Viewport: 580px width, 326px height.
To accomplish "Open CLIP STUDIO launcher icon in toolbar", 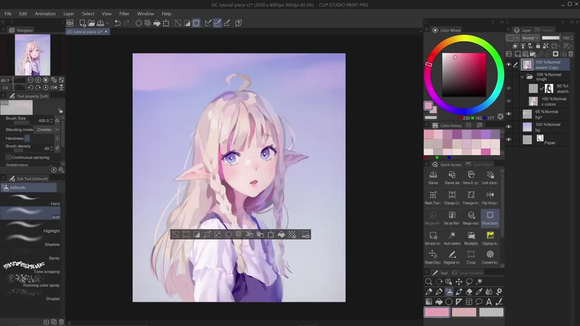I will click(x=70, y=23).
